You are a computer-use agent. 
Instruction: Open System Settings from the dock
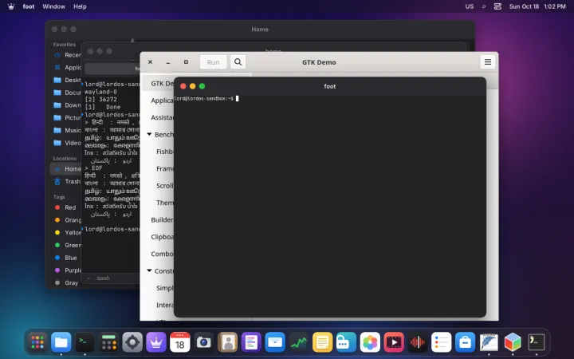(x=132, y=343)
